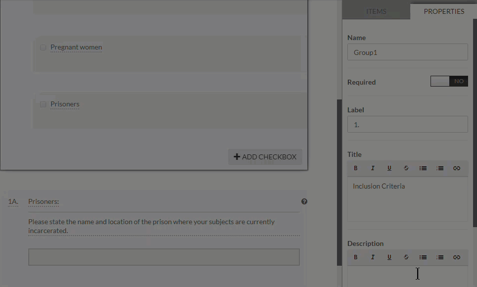Insert bulleted list in Title editor
Viewport: 477px width, 287px height.
[423, 168]
